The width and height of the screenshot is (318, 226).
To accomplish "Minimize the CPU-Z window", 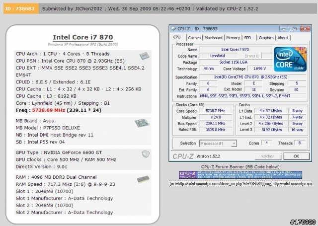I will (x=284, y=29).
